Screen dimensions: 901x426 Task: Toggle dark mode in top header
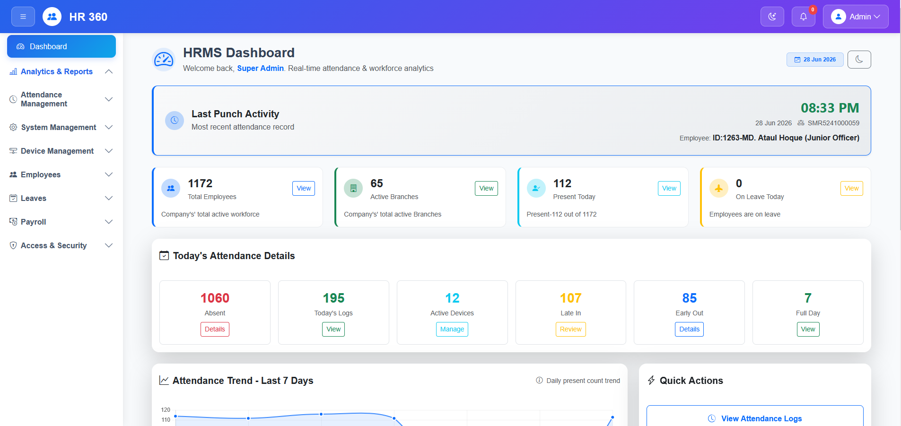[x=772, y=17]
